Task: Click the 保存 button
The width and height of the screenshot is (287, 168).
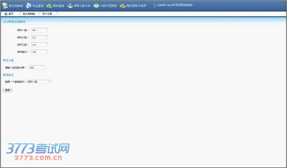Action: [x=7, y=90]
